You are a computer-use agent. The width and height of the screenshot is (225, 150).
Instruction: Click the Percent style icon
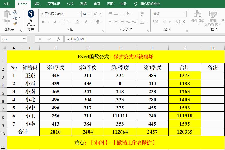[x=164, y=22]
